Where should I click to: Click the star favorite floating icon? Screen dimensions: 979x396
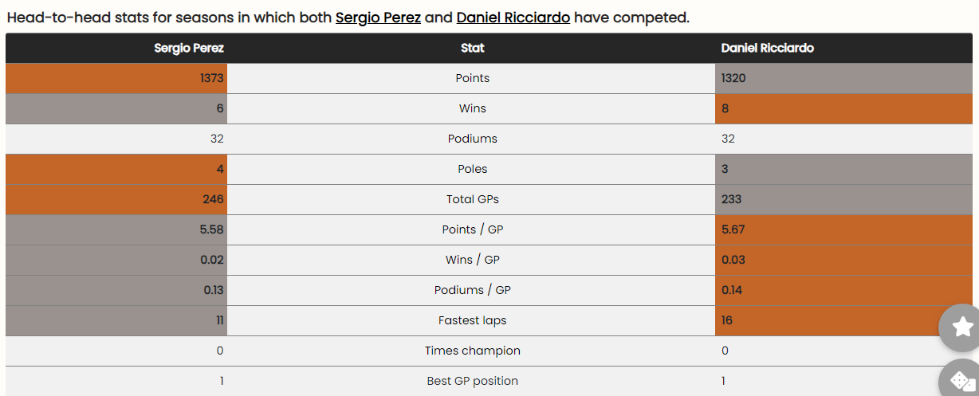coord(962,327)
